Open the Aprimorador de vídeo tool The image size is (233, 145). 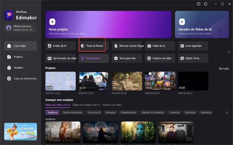pyautogui.click(x=61, y=58)
